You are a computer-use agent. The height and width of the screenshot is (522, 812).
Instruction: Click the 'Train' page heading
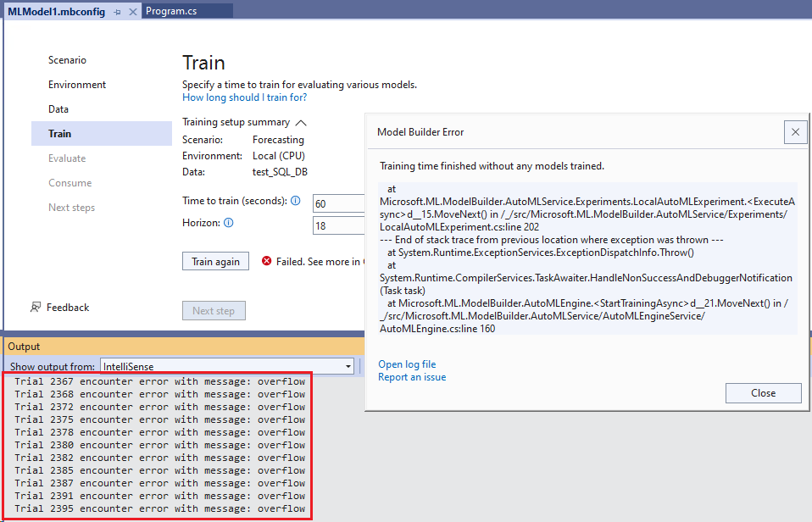point(203,63)
